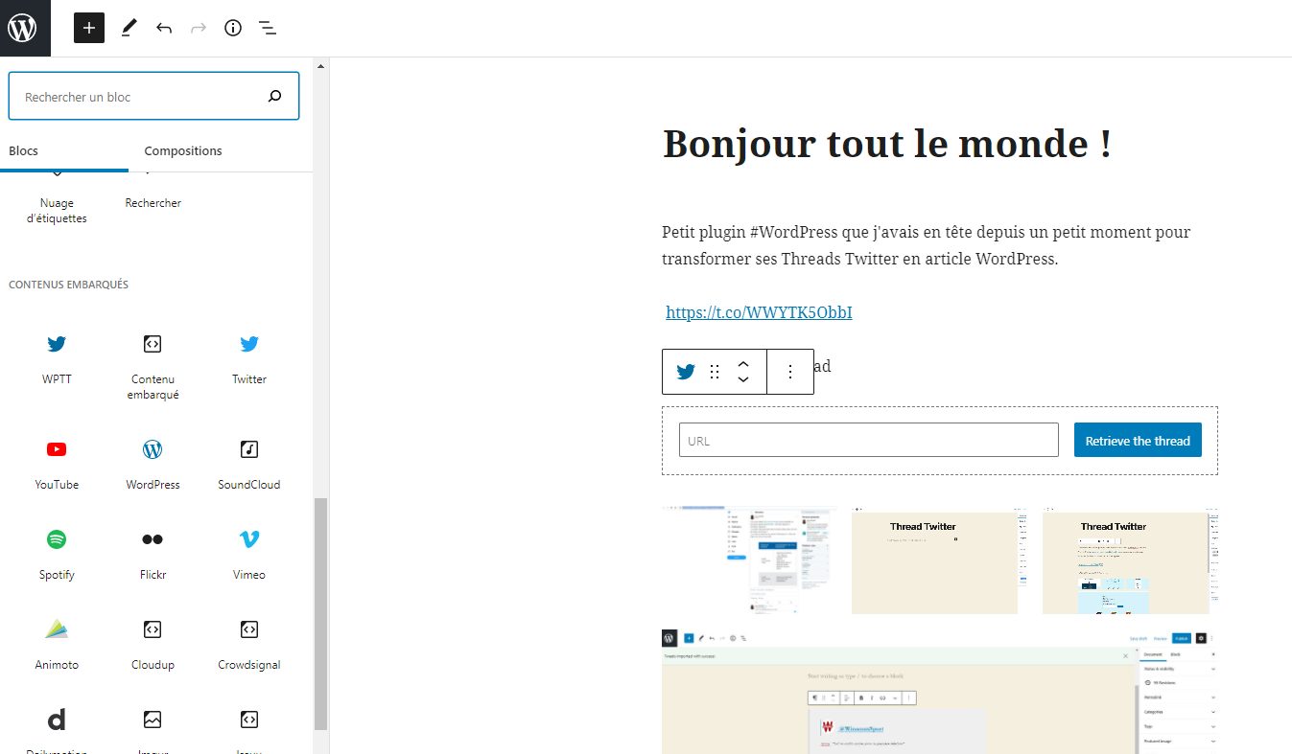Insert the Contenu embarqué block
The width and height of the screenshot is (1292, 754).
(x=153, y=367)
